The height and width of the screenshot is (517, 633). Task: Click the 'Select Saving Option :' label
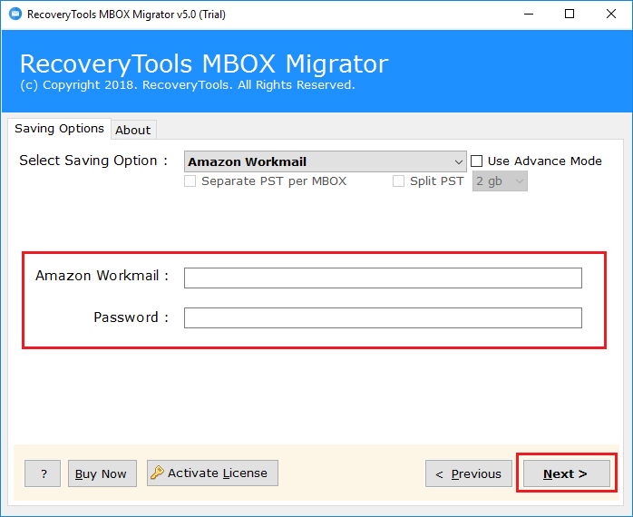click(93, 161)
